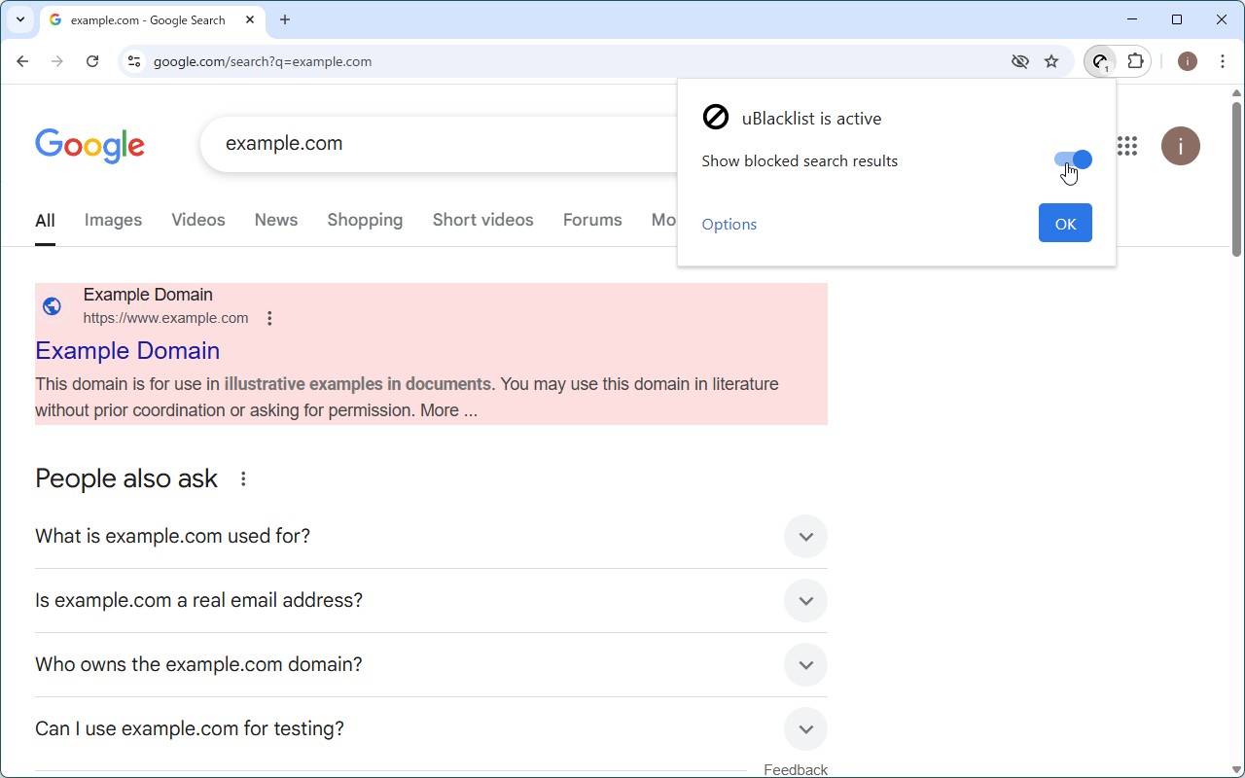Screen dimensions: 1245x778
Task: Click the https://www.example.com URL text
Action: click(x=165, y=318)
